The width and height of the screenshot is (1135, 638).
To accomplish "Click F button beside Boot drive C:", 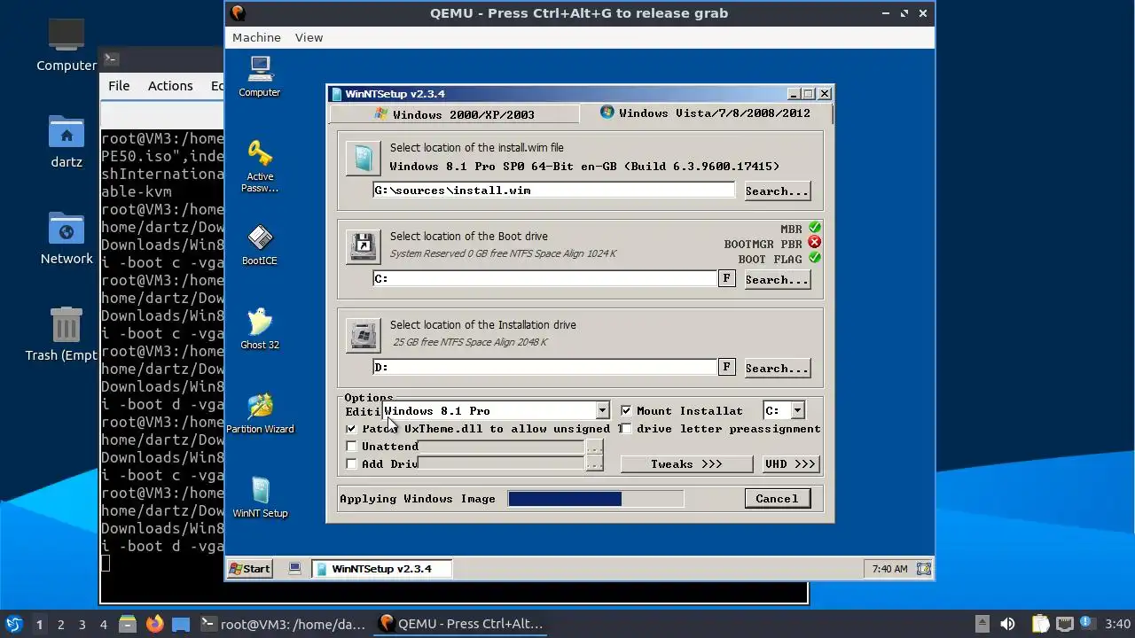I will (x=726, y=278).
